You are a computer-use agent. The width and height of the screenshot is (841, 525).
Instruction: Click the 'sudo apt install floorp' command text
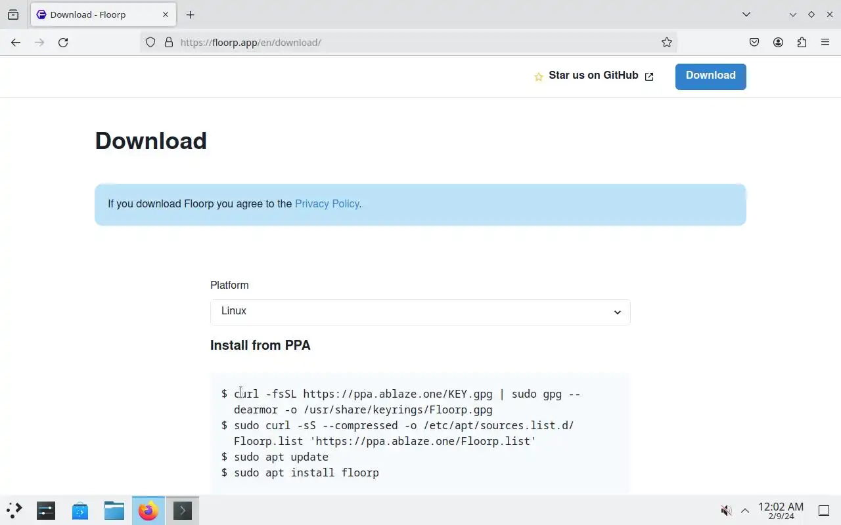tap(306, 472)
